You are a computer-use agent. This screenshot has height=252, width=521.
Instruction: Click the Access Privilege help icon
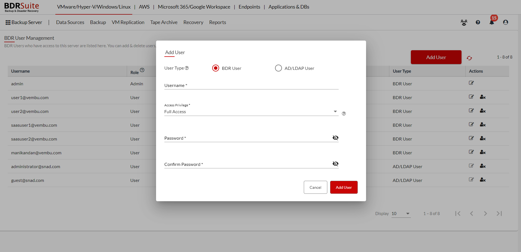pyautogui.click(x=344, y=113)
